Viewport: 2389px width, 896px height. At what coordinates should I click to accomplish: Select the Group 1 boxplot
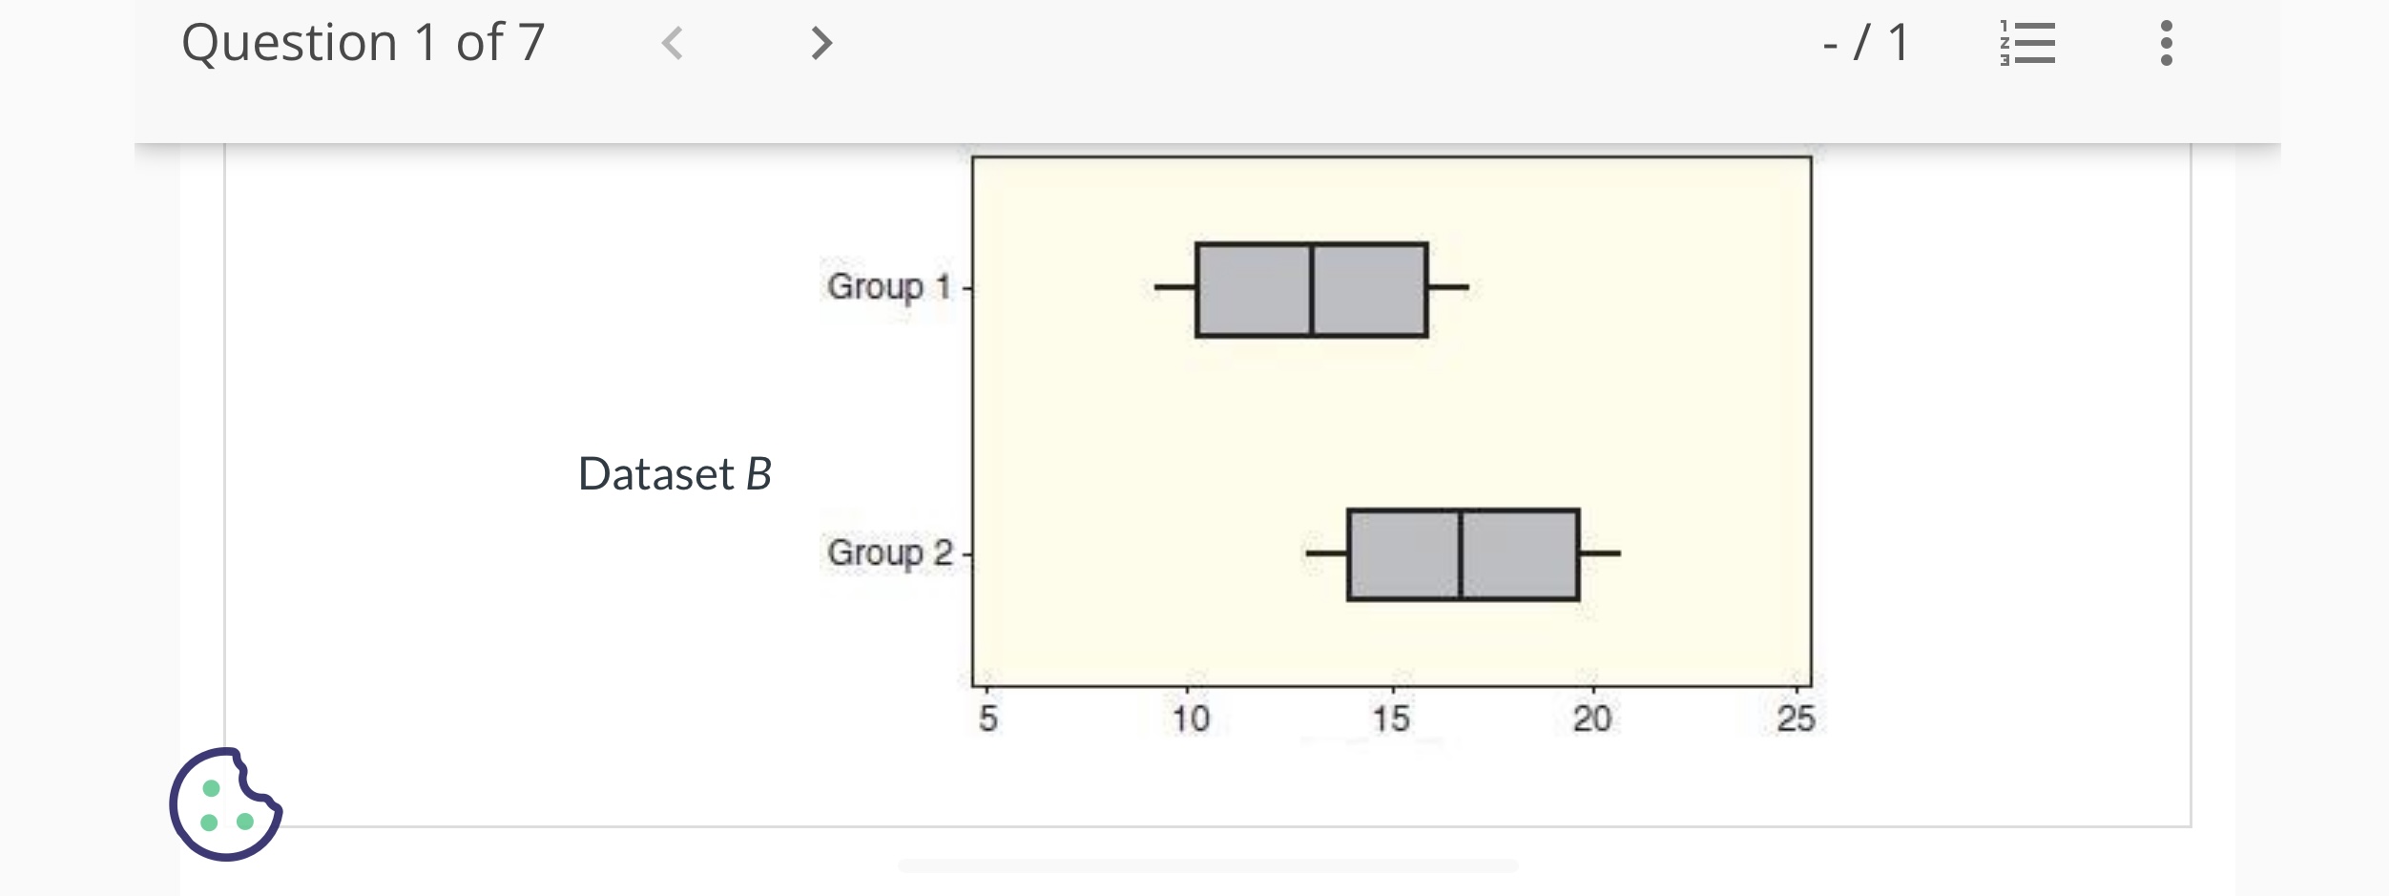coord(1310,287)
